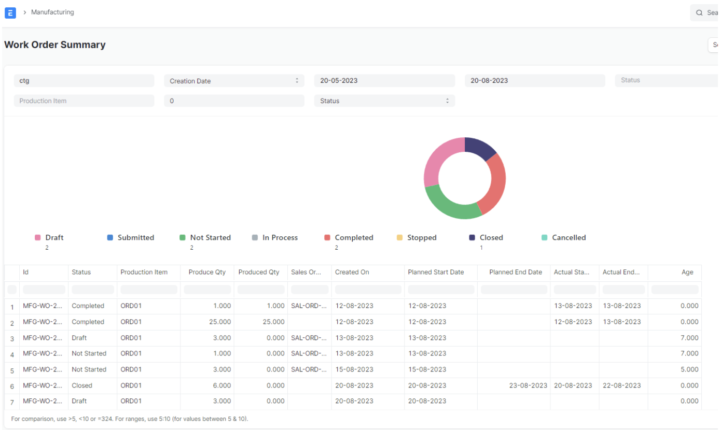Expand the Status chart-type dropdown
The width and height of the screenshot is (720, 430).
pyautogui.click(x=384, y=101)
